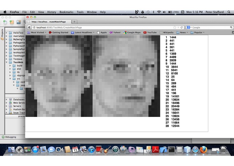
Task: Open Firefox from the Dock
Action: point(204,150)
